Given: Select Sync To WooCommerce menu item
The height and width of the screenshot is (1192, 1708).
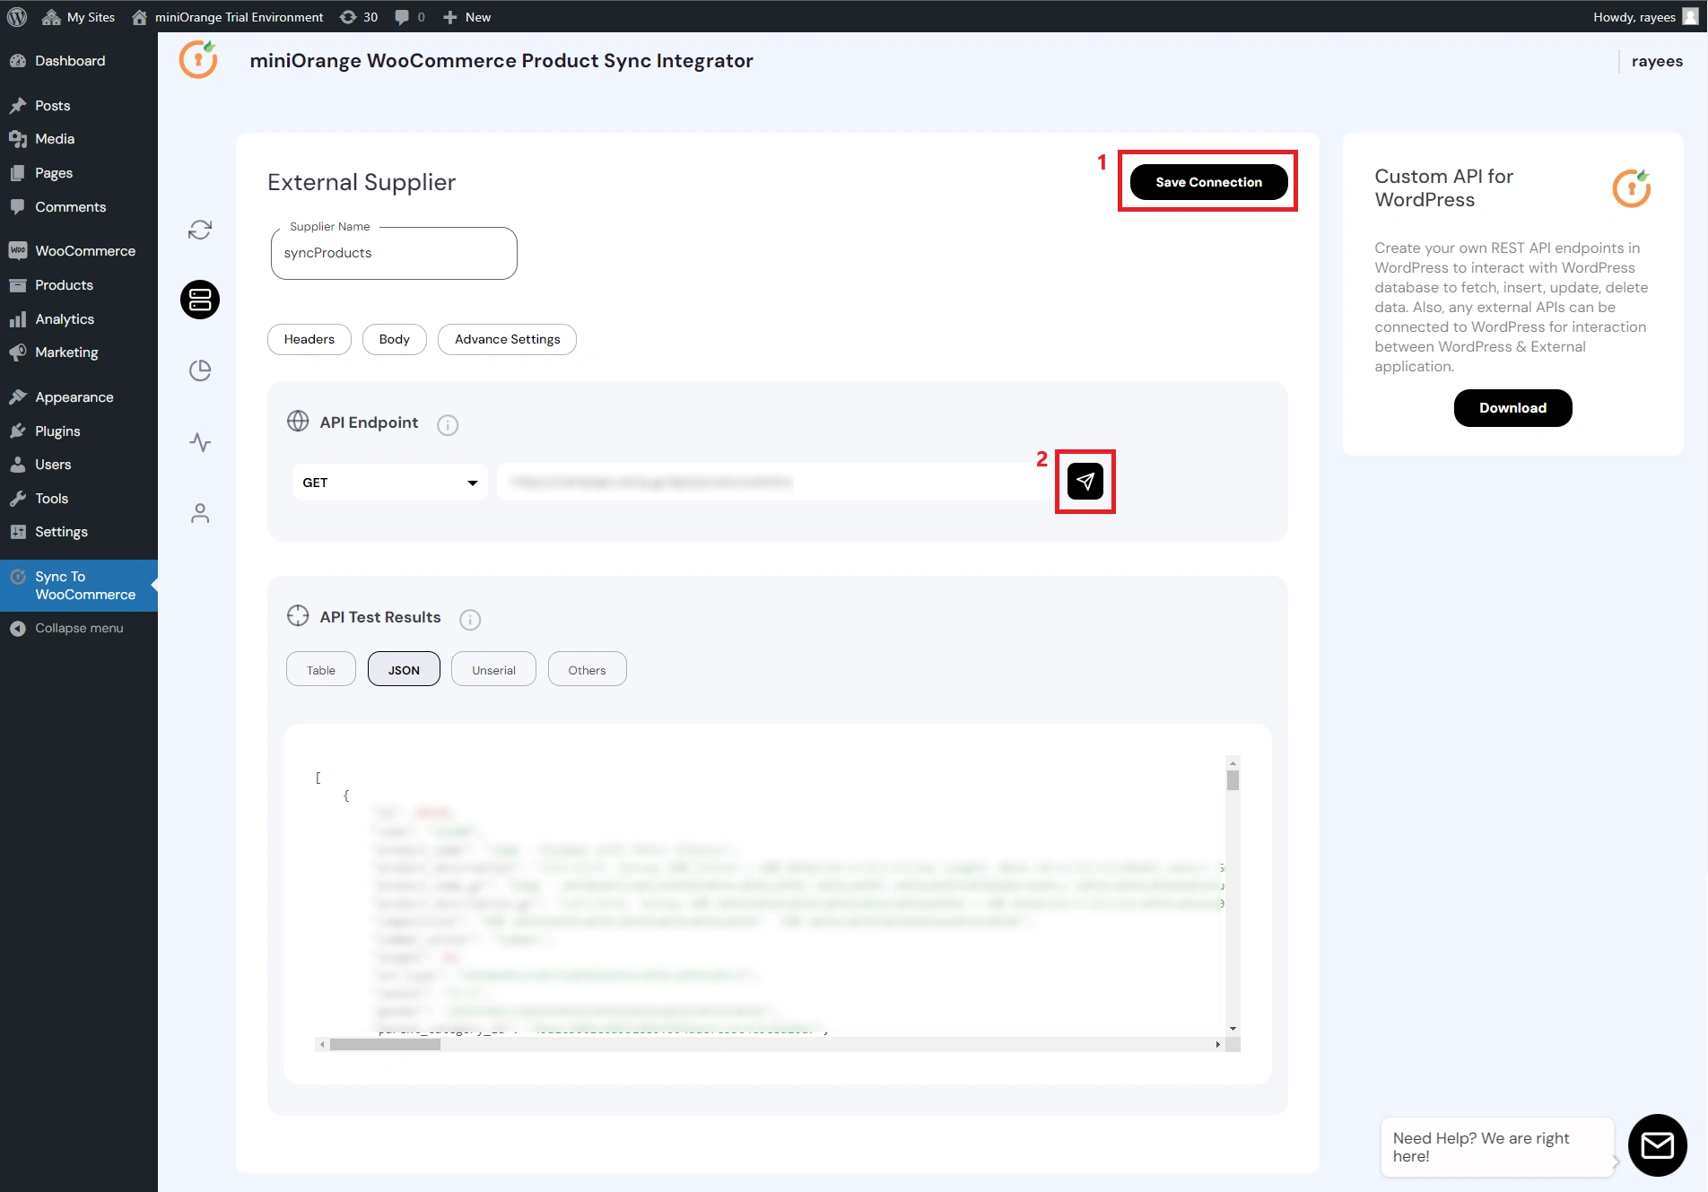Looking at the screenshot, I should click(79, 586).
